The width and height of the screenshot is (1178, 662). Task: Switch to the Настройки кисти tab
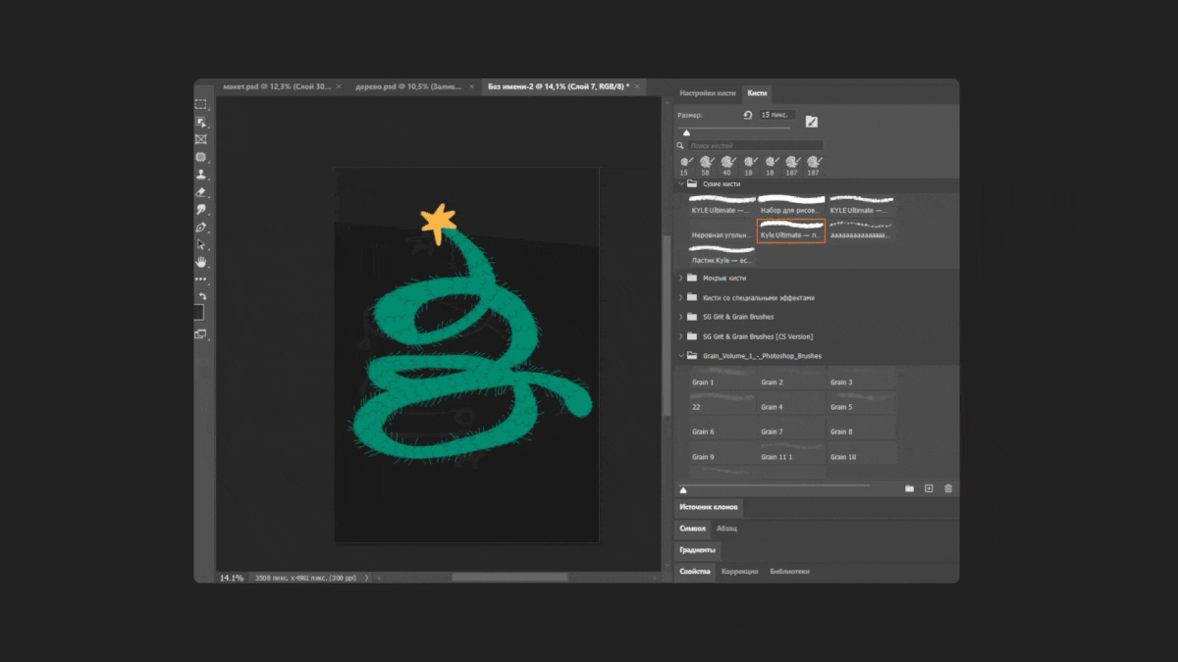pyautogui.click(x=708, y=93)
